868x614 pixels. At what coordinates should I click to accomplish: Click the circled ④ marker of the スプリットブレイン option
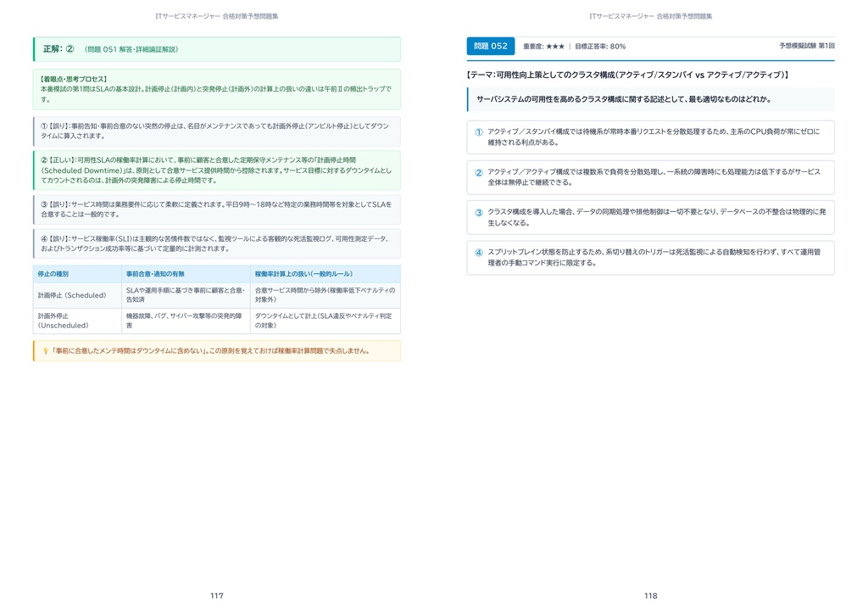pyautogui.click(x=479, y=253)
